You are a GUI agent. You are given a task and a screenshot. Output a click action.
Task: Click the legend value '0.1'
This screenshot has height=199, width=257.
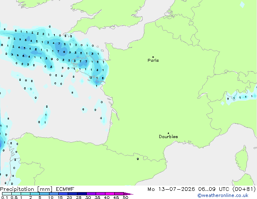[4, 197]
